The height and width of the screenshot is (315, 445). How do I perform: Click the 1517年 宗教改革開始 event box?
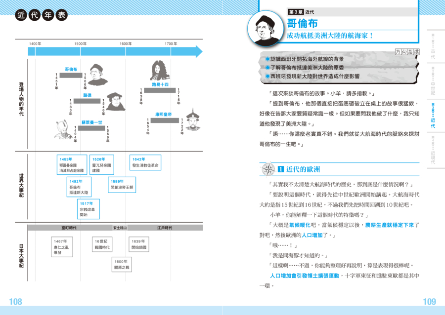tap(89, 209)
